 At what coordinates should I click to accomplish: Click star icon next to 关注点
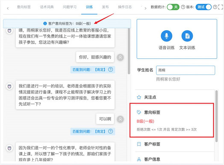(139, 97)
